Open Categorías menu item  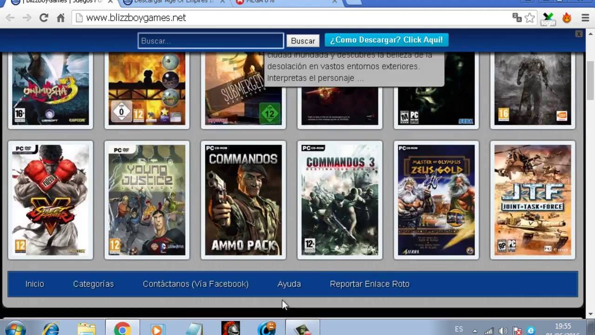93,284
